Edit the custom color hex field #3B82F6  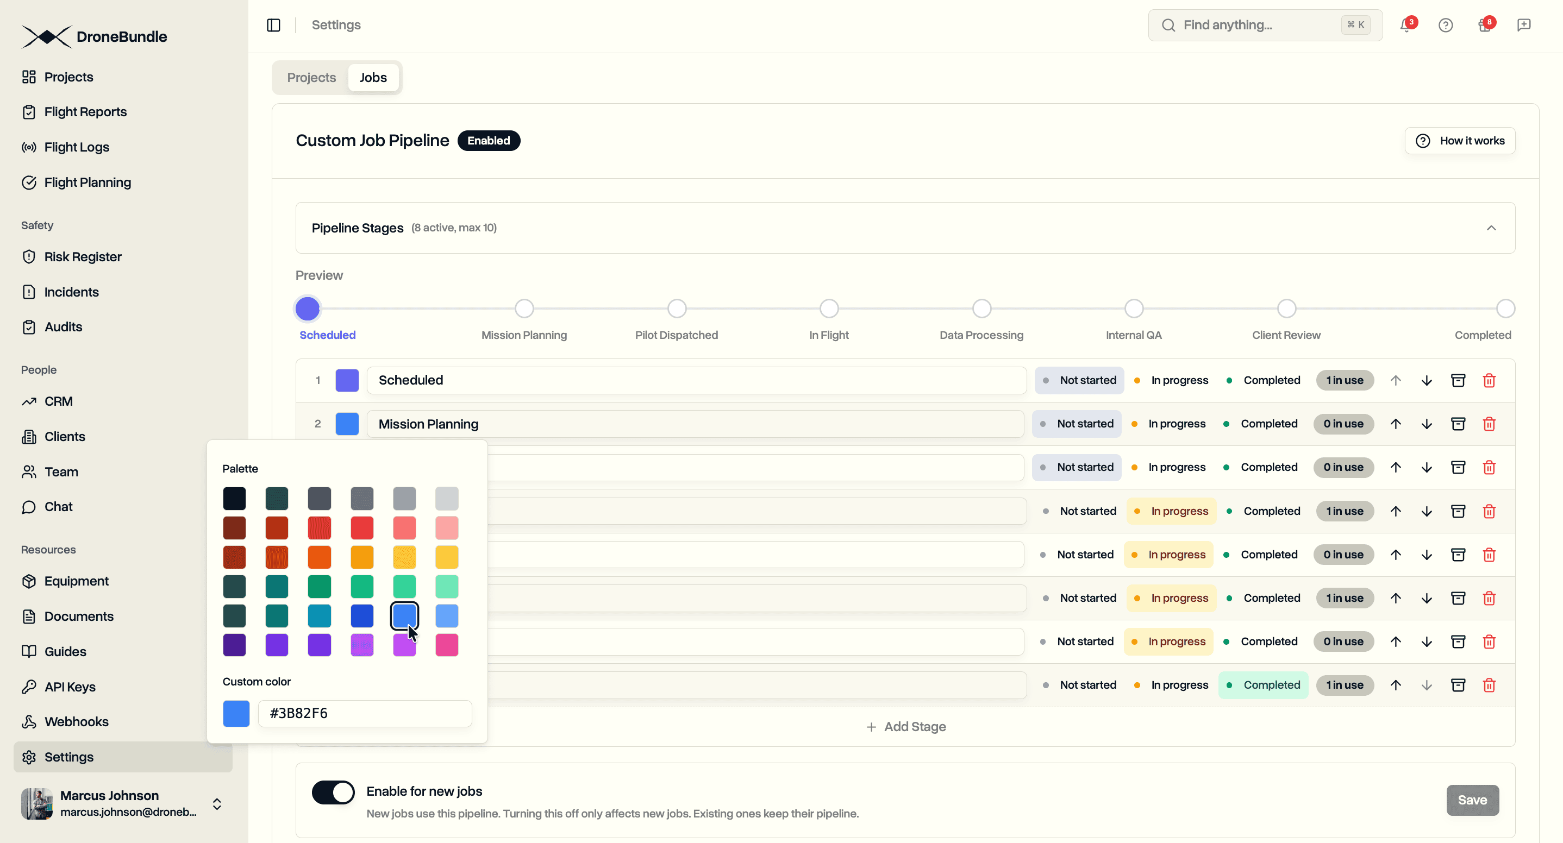coord(365,713)
